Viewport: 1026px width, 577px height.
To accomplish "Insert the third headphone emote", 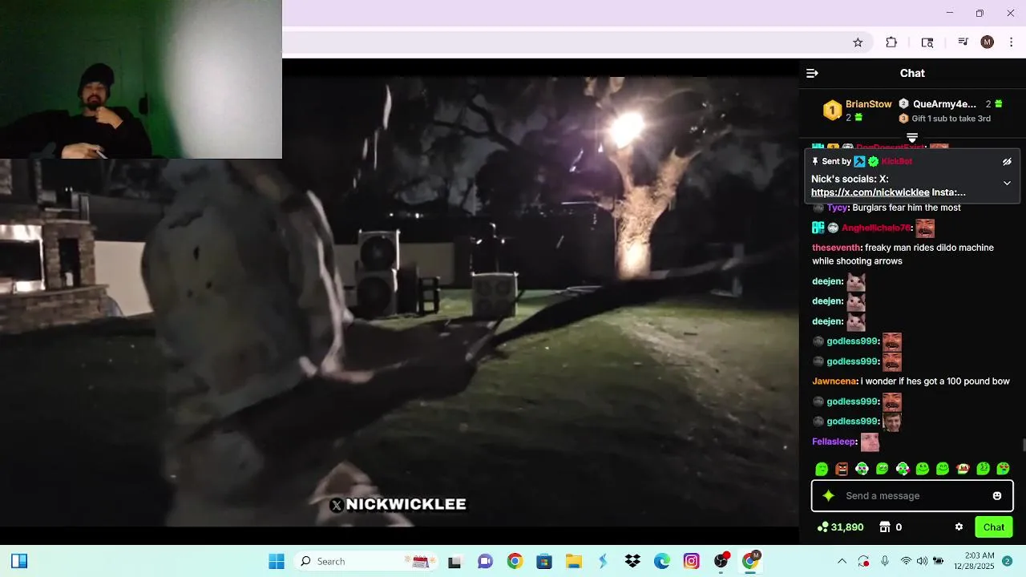I will coord(862,469).
